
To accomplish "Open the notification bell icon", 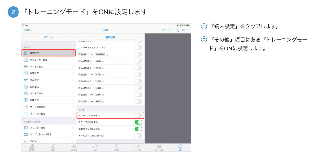I will 177,30.
